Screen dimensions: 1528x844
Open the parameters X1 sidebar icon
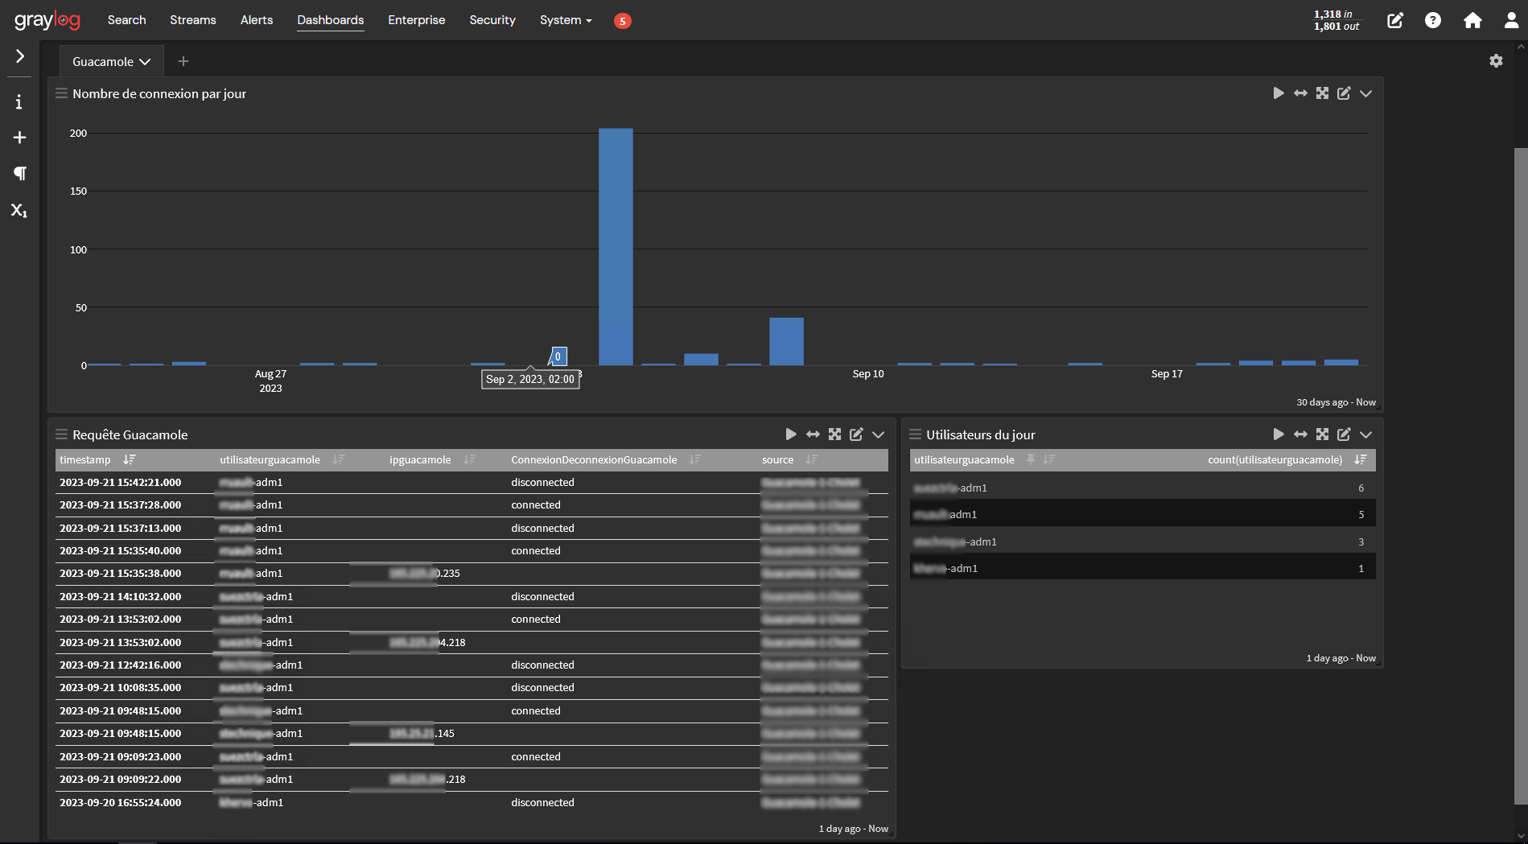coord(19,211)
